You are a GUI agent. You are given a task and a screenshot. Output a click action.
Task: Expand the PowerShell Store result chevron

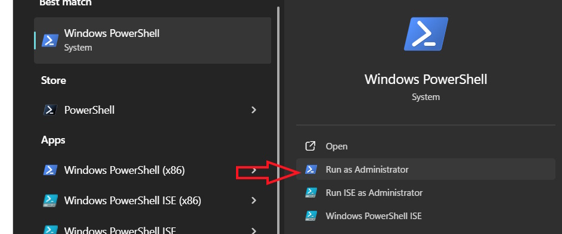[x=254, y=110]
